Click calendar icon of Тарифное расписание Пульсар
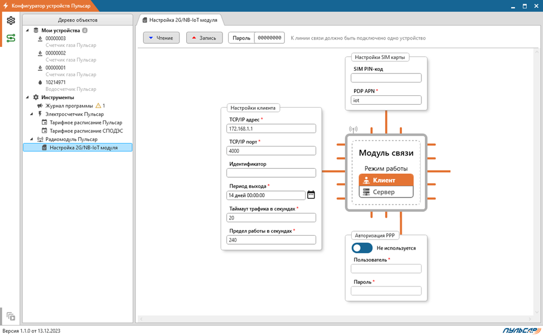Screen dimensions: 543x336 [x=45, y=122]
